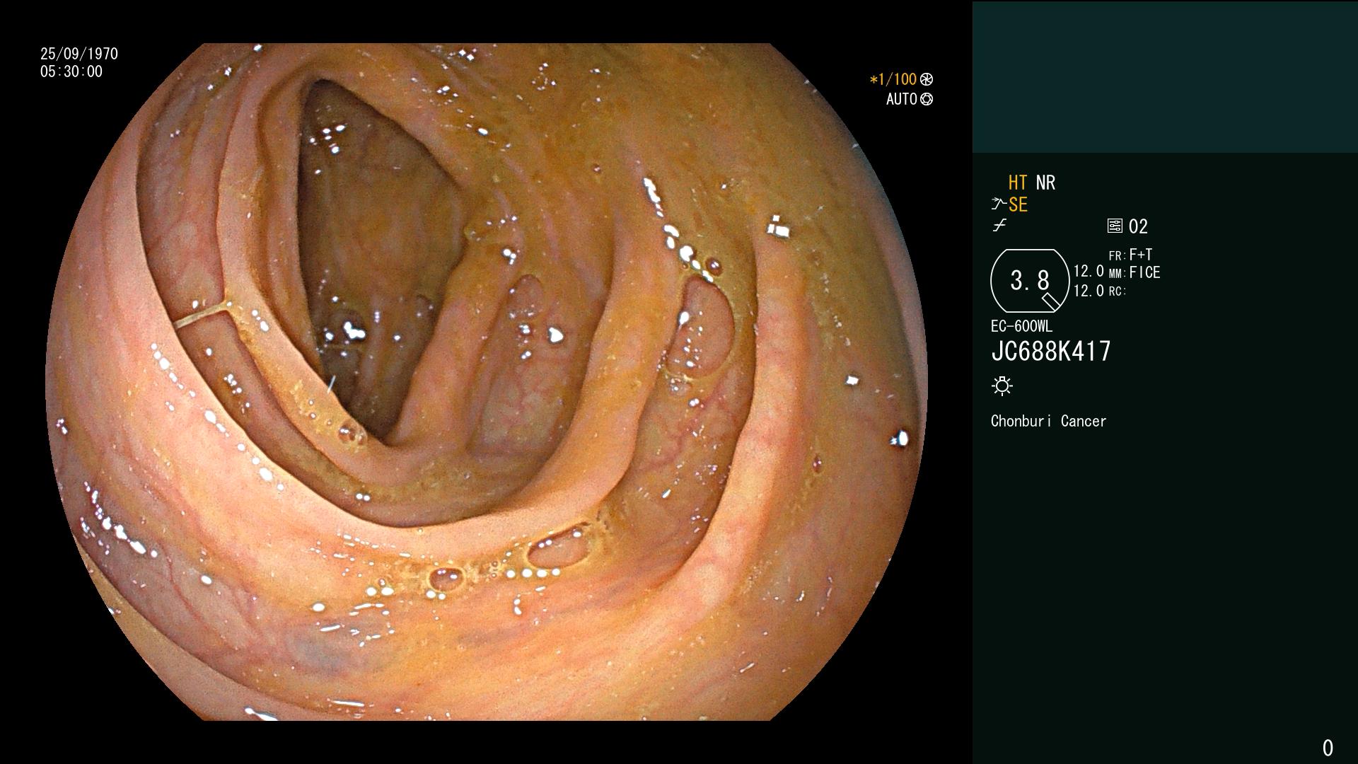Click the serial number JC688K417
Screen dimensions: 1358x764
[x=1051, y=352]
